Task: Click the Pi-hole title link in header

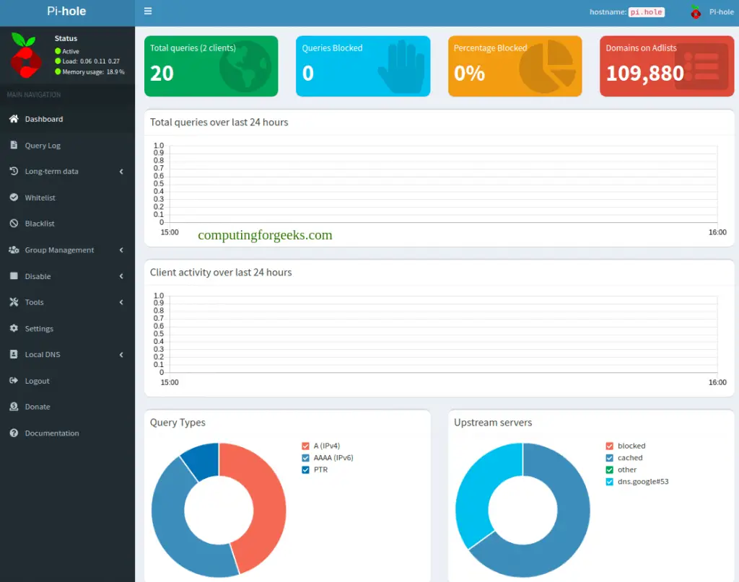Action: (x=66, y=12)
